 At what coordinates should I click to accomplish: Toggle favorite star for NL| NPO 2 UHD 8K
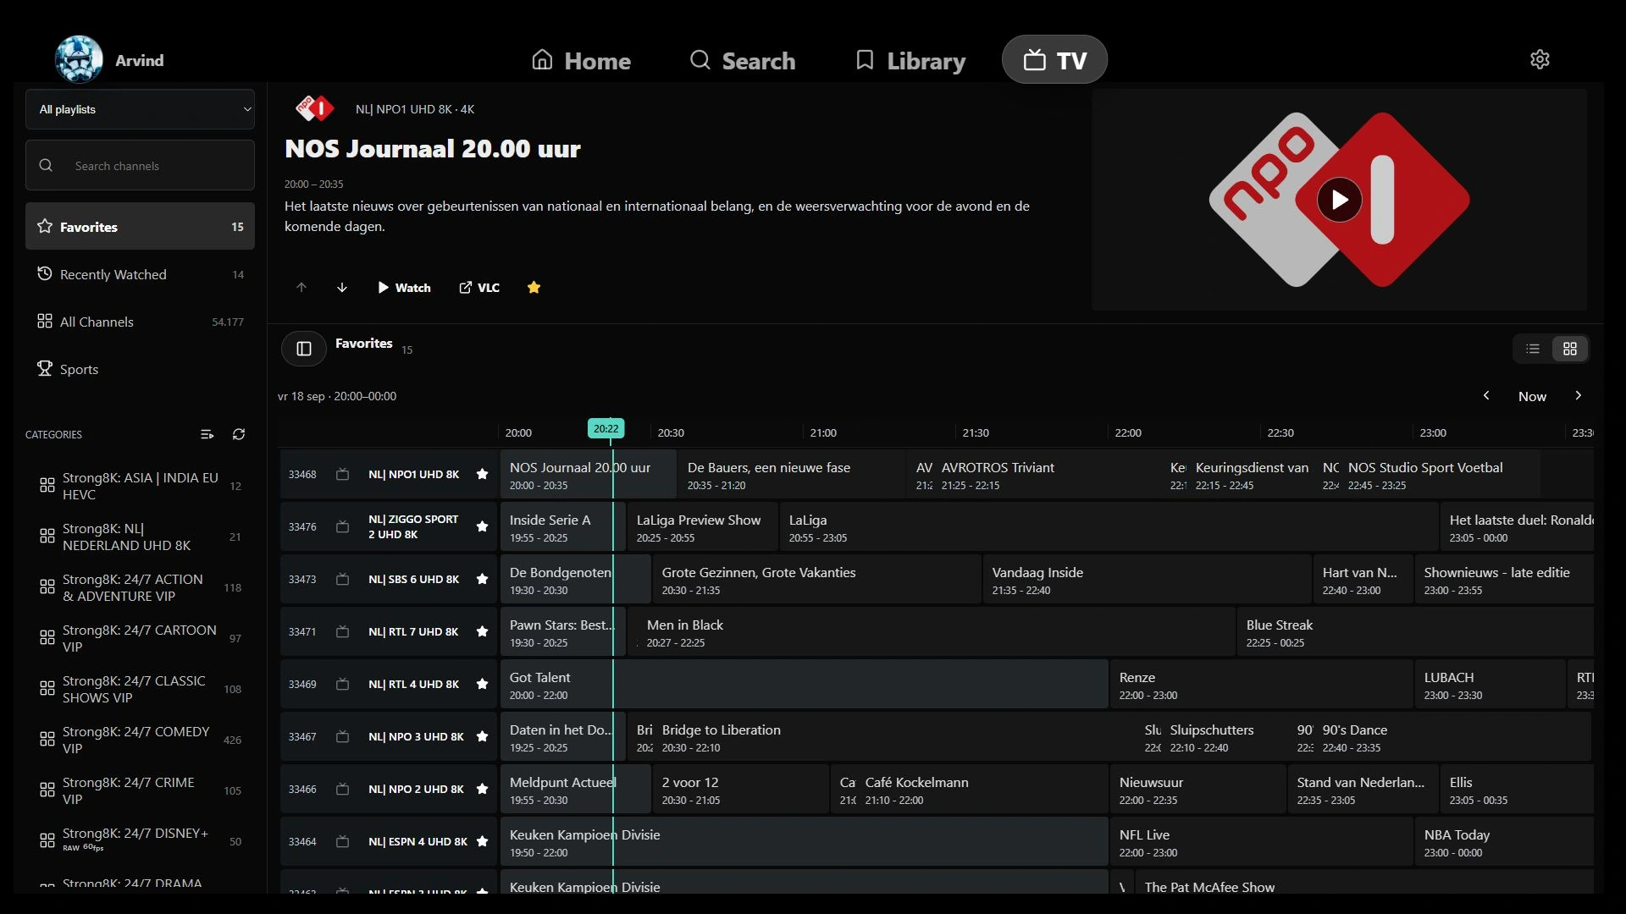[x=482, y=789]
